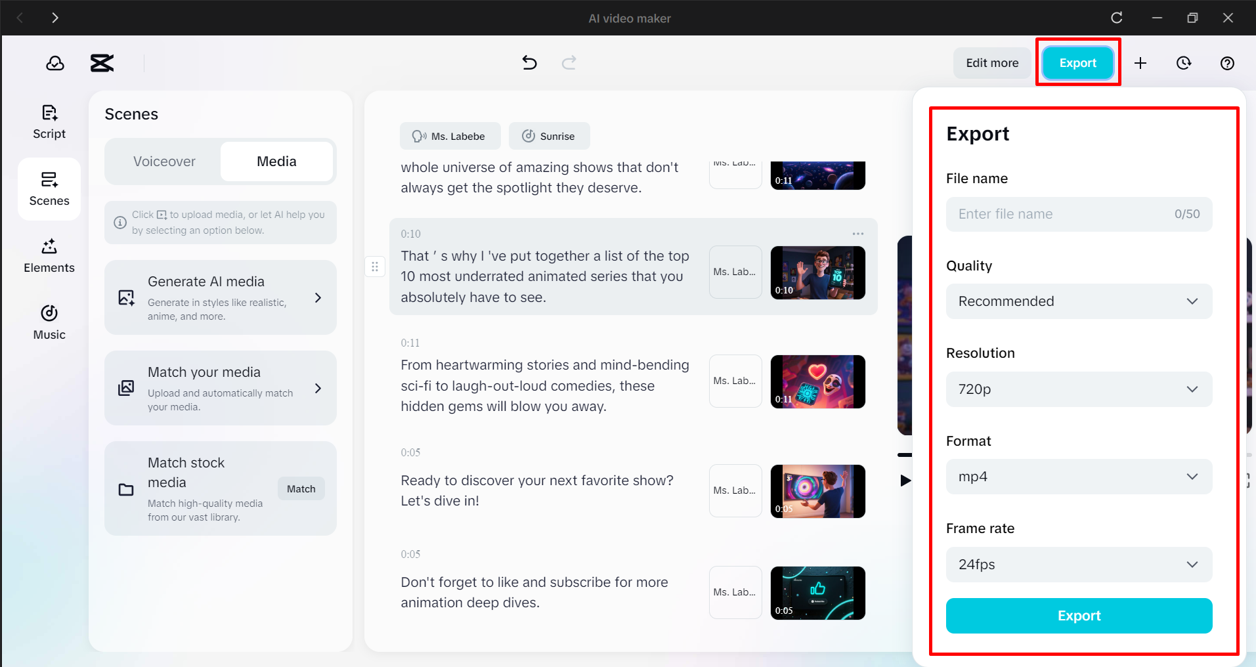
Task: Open the Music panel
Action: pyautogui.click(x=49, y=322)
